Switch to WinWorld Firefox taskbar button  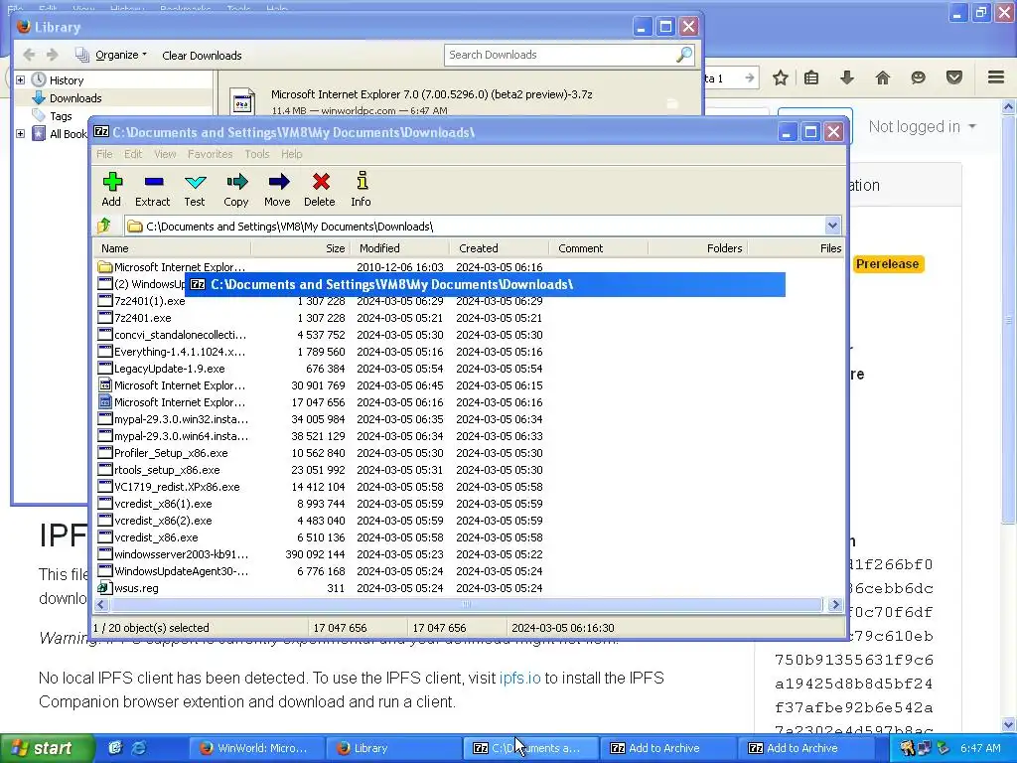(x=255, y=748)
